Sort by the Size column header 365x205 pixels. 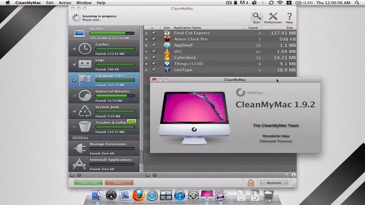[x=279, y=27]
